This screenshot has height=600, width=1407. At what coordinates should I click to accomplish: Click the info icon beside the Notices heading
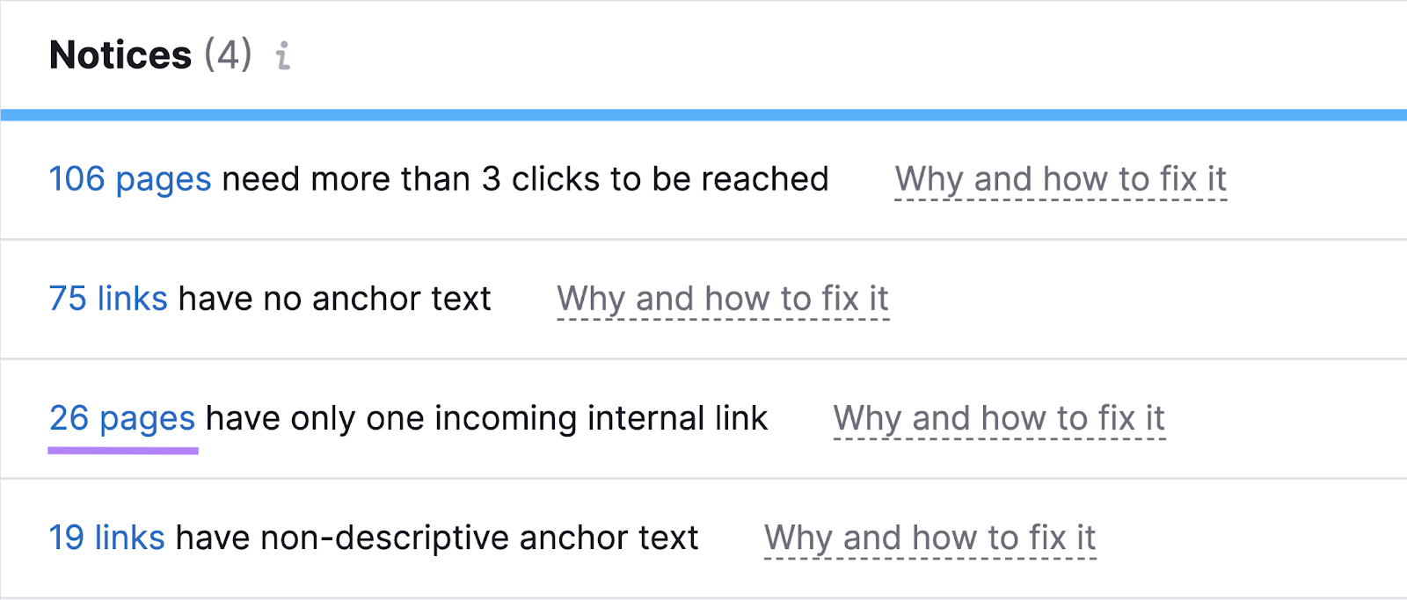pyautogui.click(x=283, y=55)
